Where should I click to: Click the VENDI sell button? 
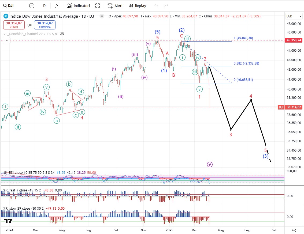14,25
